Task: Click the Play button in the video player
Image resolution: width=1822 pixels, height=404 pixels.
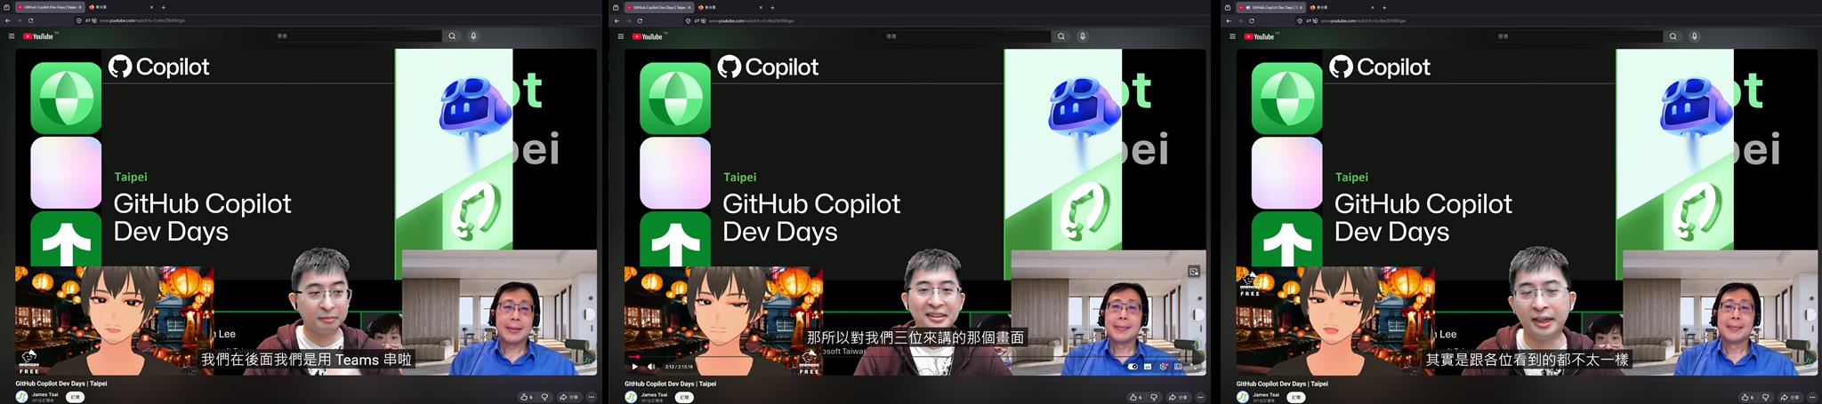Action: coord(635,367)
